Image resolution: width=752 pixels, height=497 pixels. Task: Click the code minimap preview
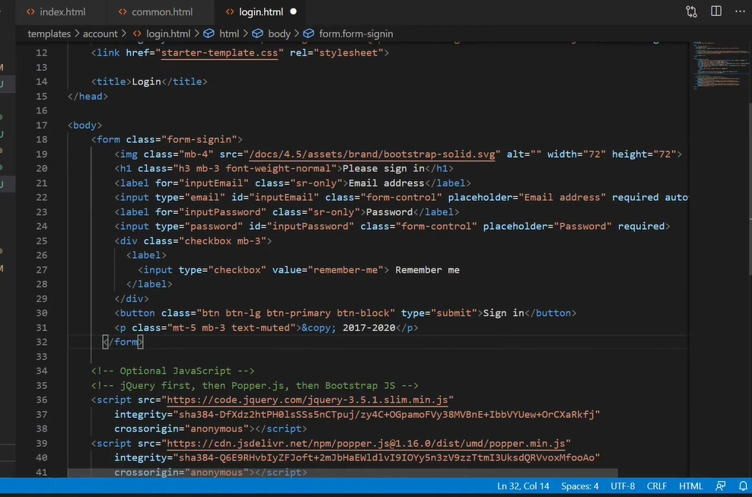coord(719,65)
